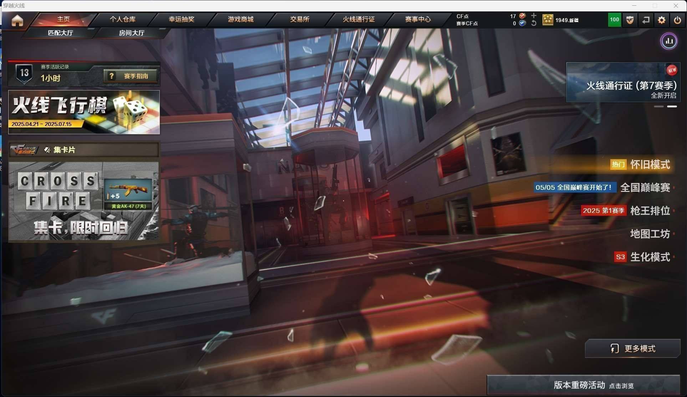Click the 版本重磅活动 banner button
Screen dimensions: 687x397
[x=583, y=385]
